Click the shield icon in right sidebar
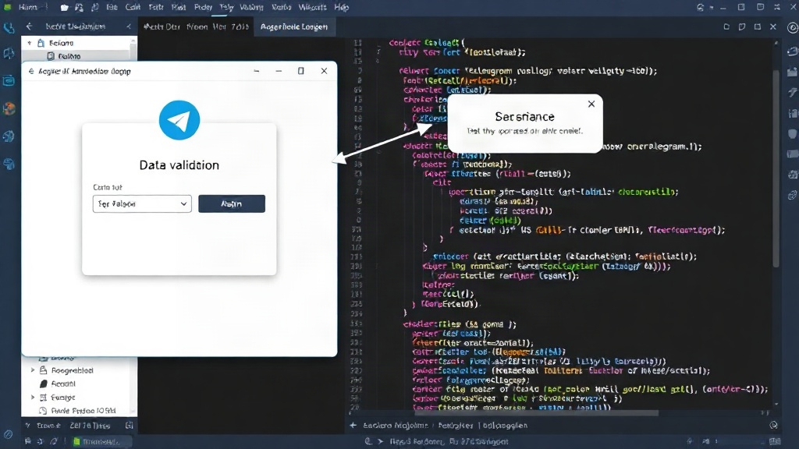 793,134
